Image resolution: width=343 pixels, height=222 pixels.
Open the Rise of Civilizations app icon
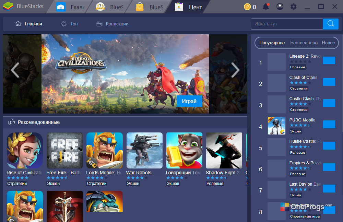click(x=25, y=150)
